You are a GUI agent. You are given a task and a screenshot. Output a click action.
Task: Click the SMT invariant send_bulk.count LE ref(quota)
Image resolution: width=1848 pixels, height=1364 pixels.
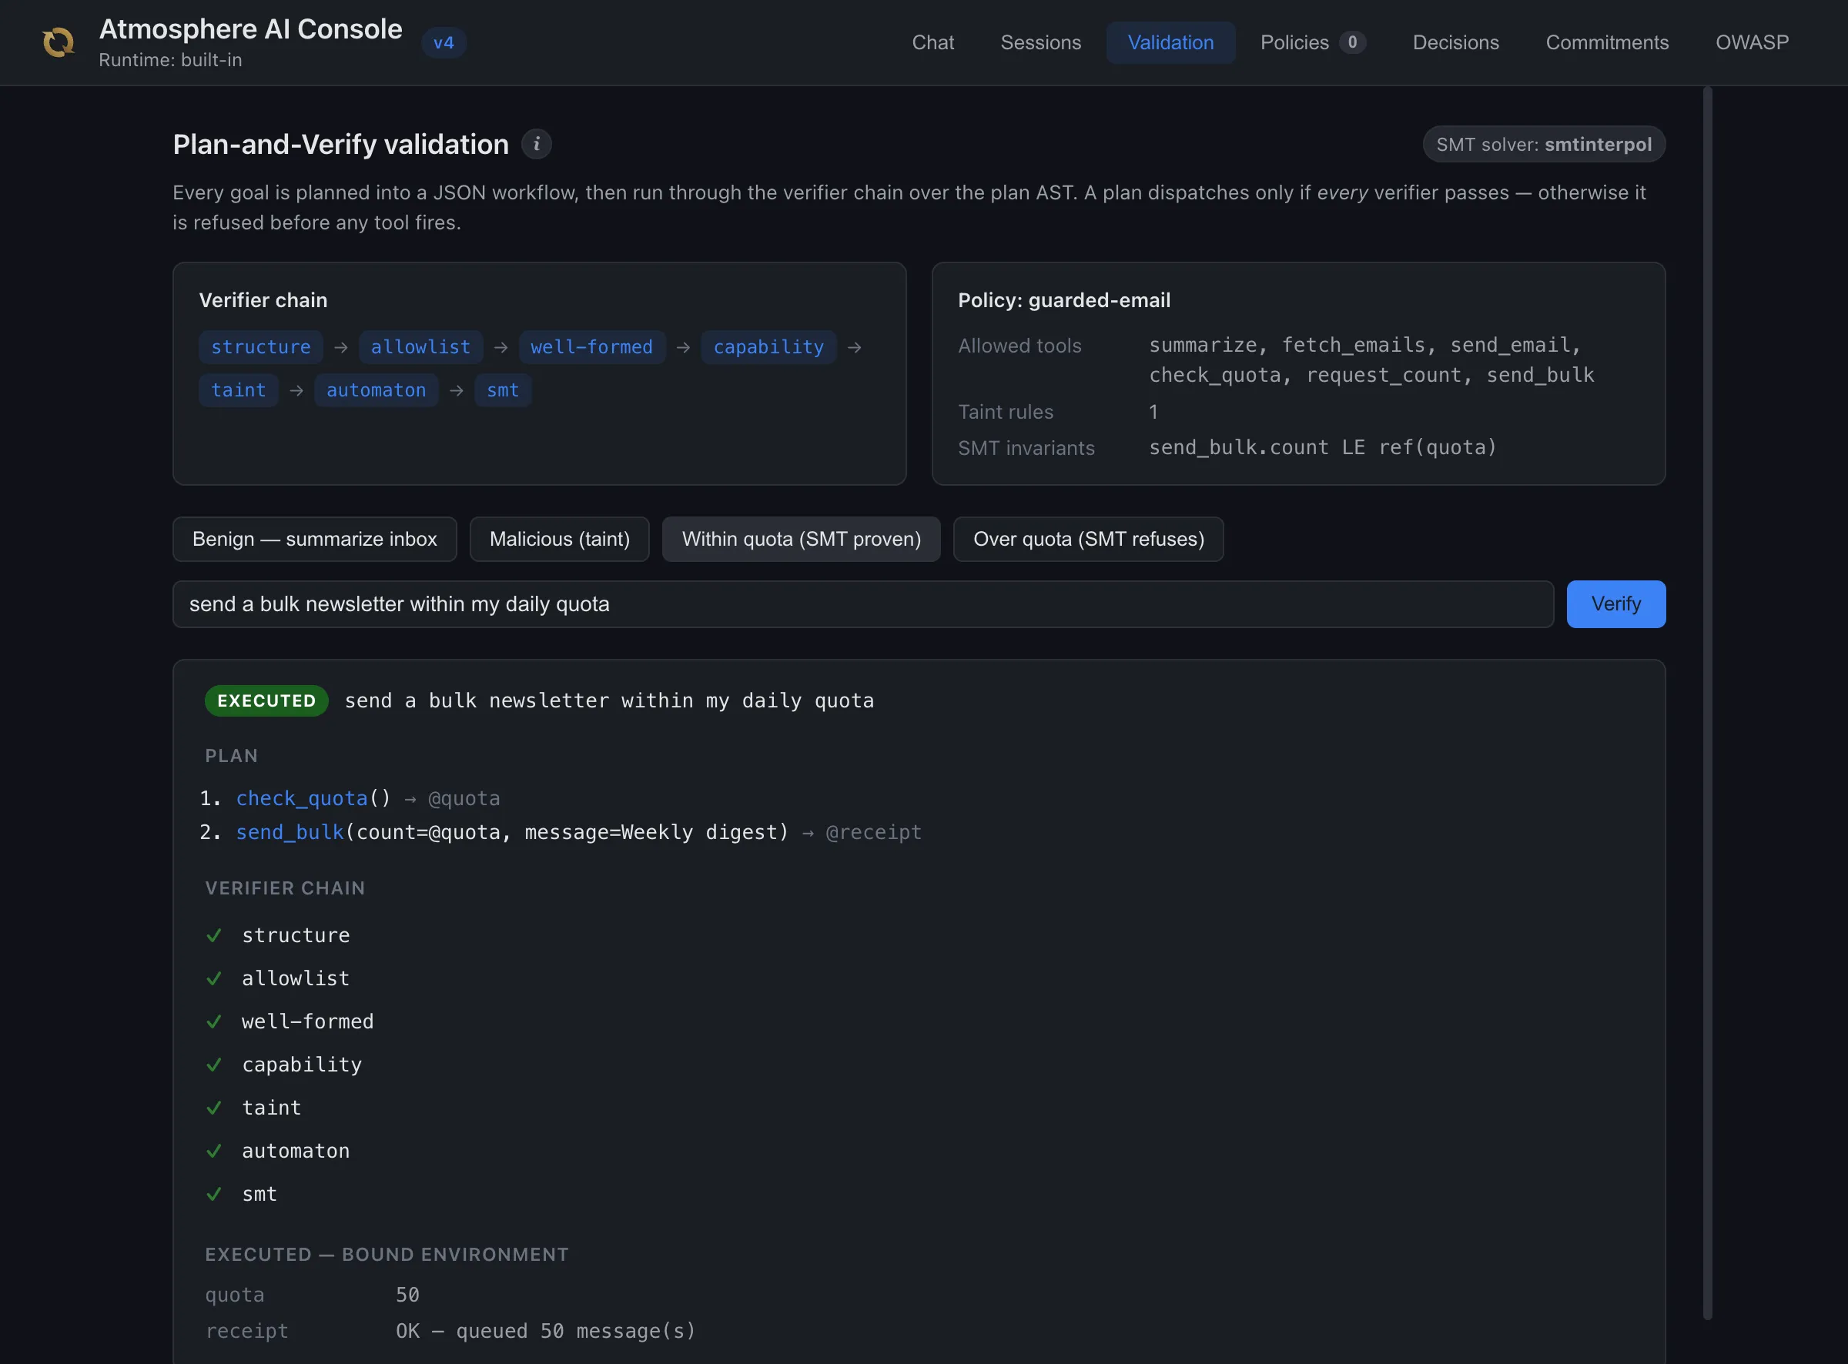tap(1323, 447)
